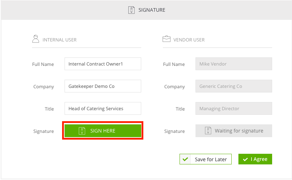The width and height of the screenshot is (292, 180).
Task: Click the Generic Catering Co field
Action: 234,86
